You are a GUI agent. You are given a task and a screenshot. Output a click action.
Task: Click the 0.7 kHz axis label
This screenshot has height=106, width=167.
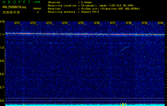pyautogui.click(x=2, y=87)
